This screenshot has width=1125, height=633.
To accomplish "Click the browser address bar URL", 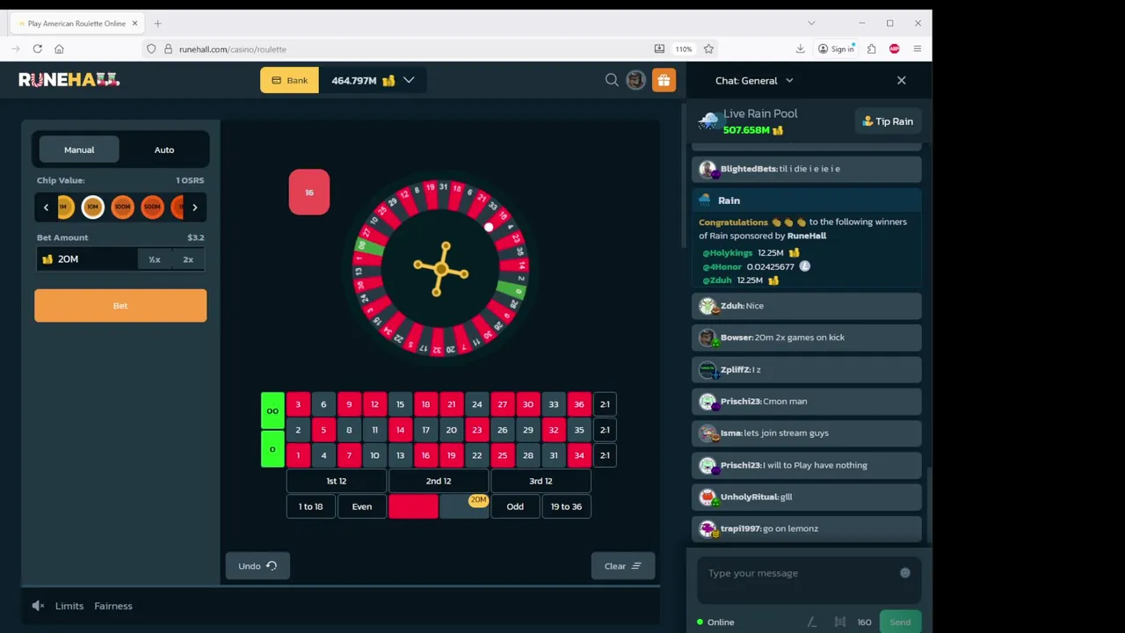I will [x=233, y=49].
